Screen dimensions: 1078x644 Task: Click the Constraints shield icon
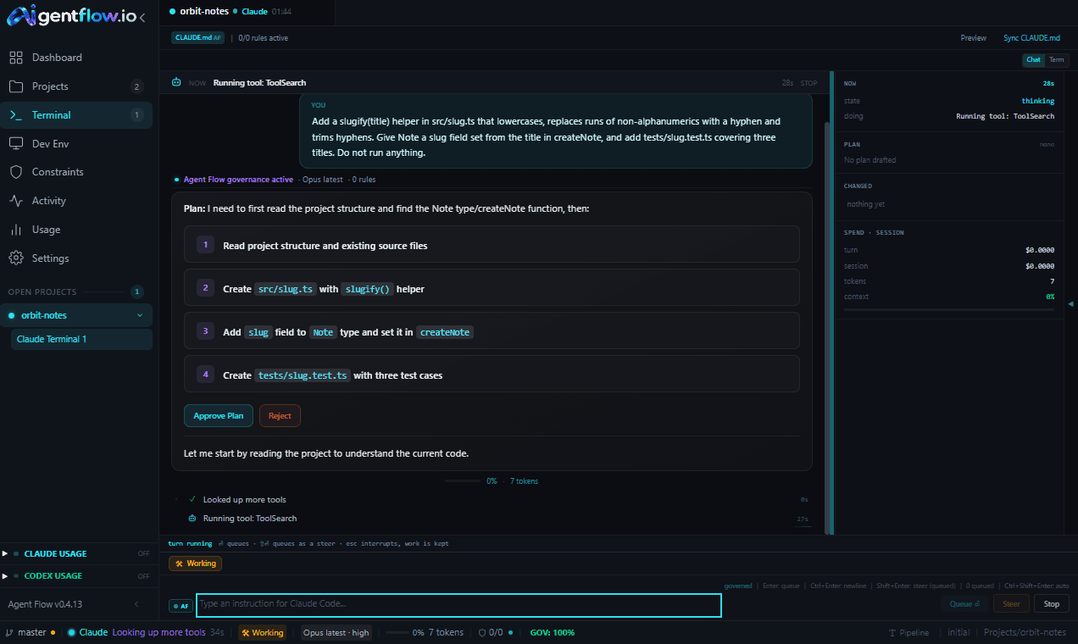[15, 172]
